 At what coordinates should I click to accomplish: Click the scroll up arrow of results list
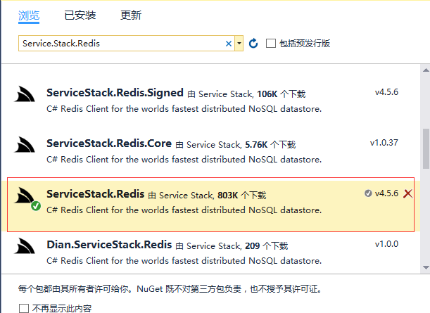click(426, 70)
